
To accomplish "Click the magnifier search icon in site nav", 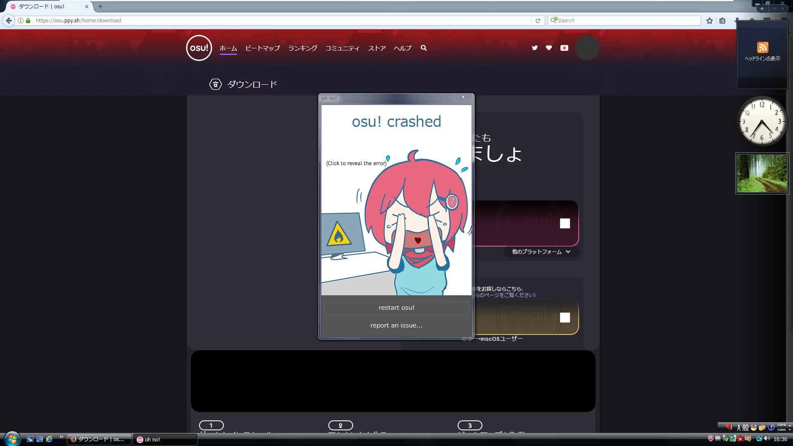I will pyautogui.click(x=424, y=48).
